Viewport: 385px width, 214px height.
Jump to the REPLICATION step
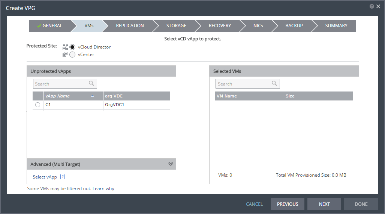pos(130,26)
